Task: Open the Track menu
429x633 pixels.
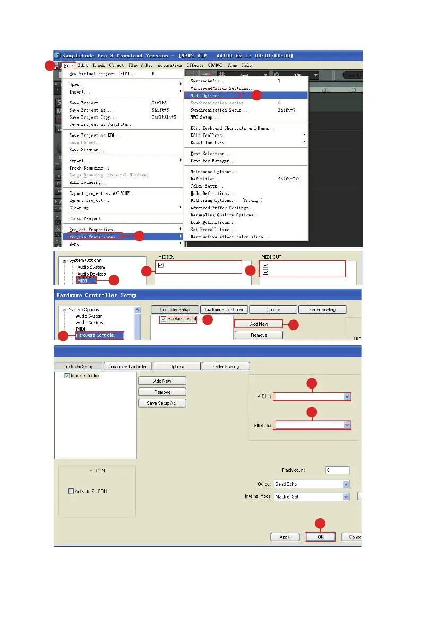Action: (x=98, y=65)
